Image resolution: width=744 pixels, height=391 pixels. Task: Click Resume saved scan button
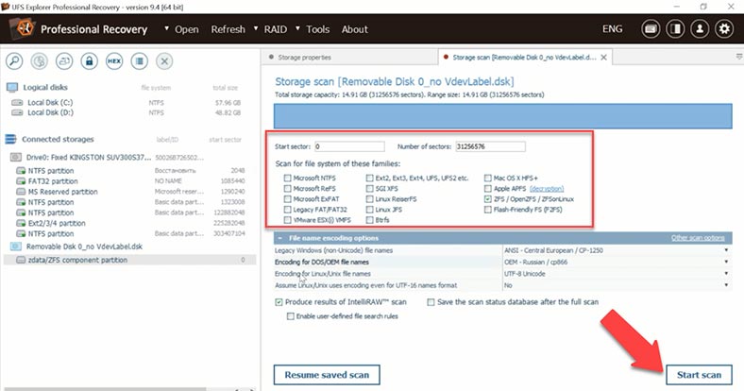click(x=327, y=375)
